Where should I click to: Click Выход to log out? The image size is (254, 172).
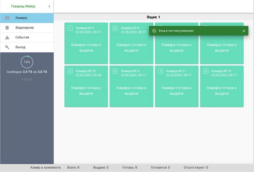pyautogui.click(x=21, y=47)
